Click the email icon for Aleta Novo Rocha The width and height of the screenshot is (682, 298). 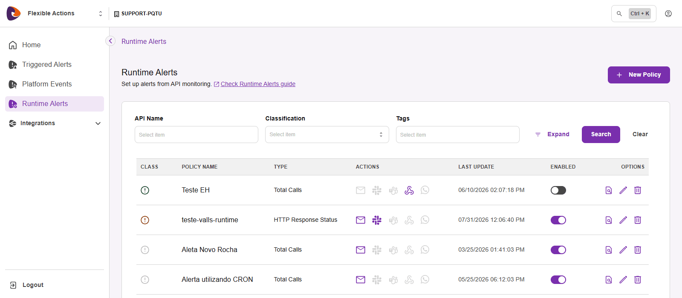point(361,250)
